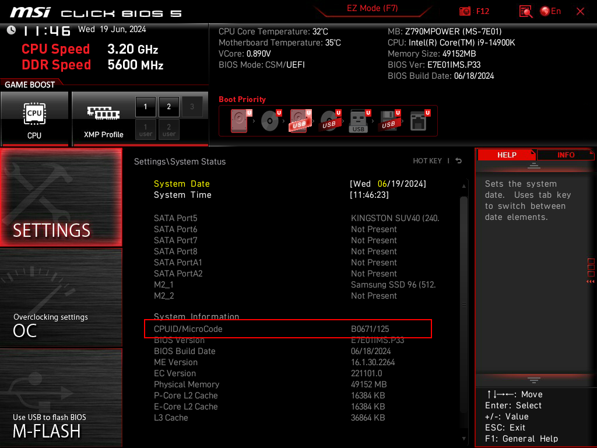Screen dimensions: 597x448
Task: Open M-FLASH to flash BIOS via USB
Action: (x=61, y=398)
